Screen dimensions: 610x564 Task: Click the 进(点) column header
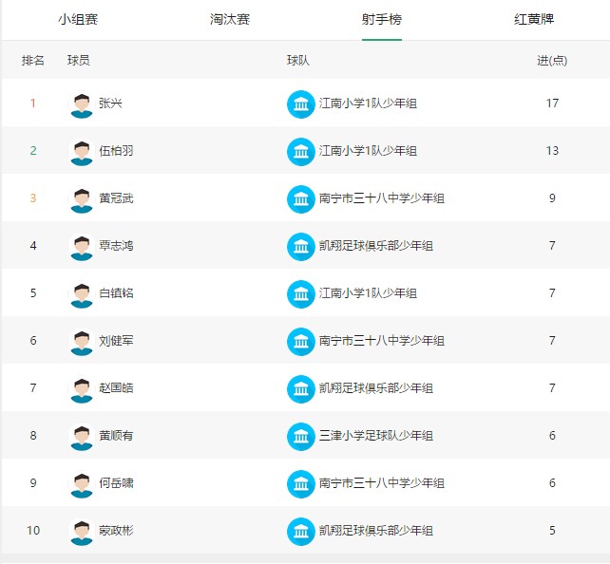pos(552,61)
